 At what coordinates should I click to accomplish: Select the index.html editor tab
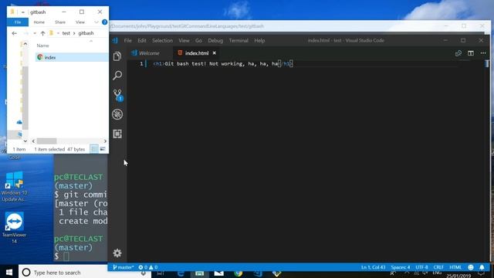point(197,53)
